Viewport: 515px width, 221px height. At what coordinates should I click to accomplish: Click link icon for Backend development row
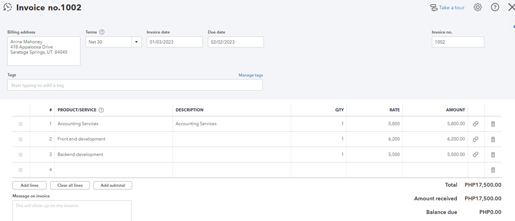tap(475, 155)
